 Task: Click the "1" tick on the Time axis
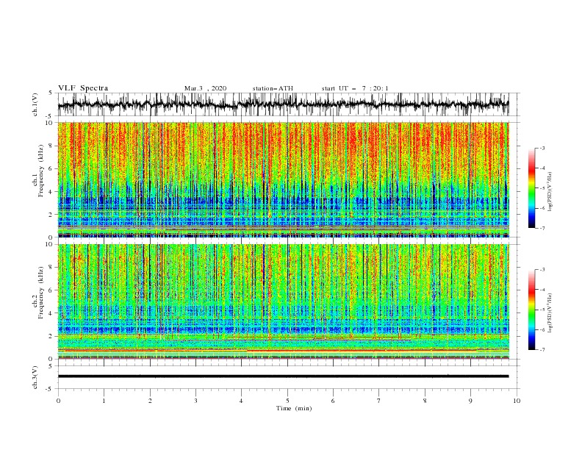[104, 401]
